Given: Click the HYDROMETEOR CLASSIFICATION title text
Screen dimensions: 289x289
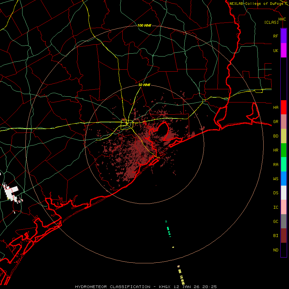Looking at the screenshot, I should 113,287.
